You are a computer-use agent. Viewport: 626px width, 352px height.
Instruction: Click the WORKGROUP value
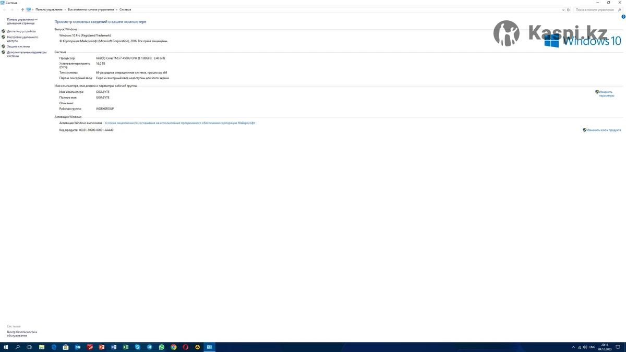(105, 109)
